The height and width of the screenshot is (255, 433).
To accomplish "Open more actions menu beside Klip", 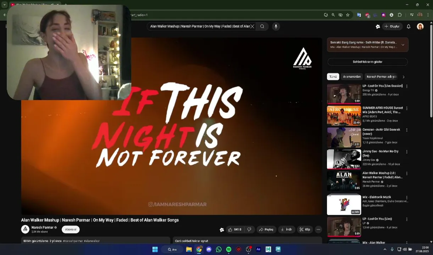I will [x=318, y=229].
